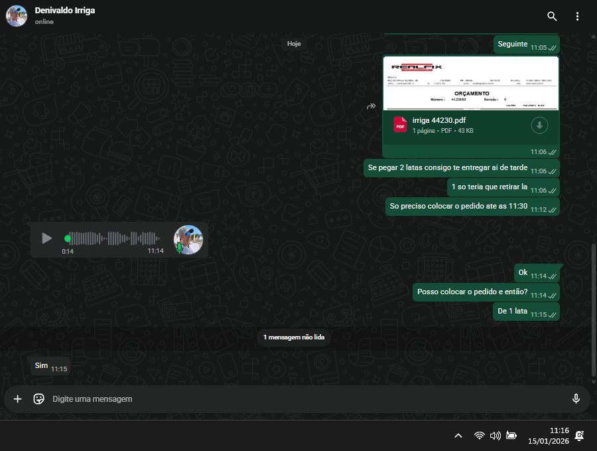Seek within the voice message waveform
The height and width of the screenshot is (451, 597).
[114, 238]
